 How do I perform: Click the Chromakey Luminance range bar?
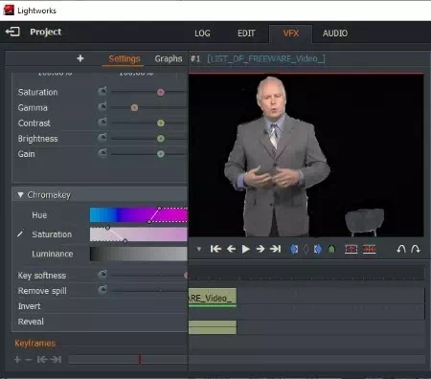click(139, 254)
